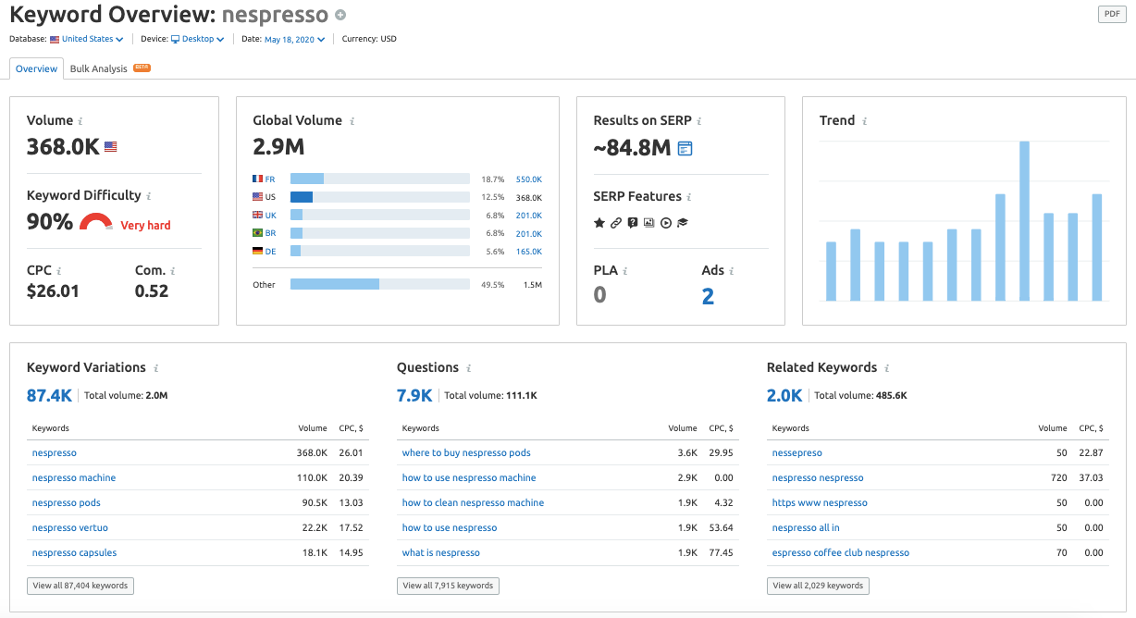Open the Database United States dropdown
The height and width of the screenshot is (618, 1136).
point(92,39)
